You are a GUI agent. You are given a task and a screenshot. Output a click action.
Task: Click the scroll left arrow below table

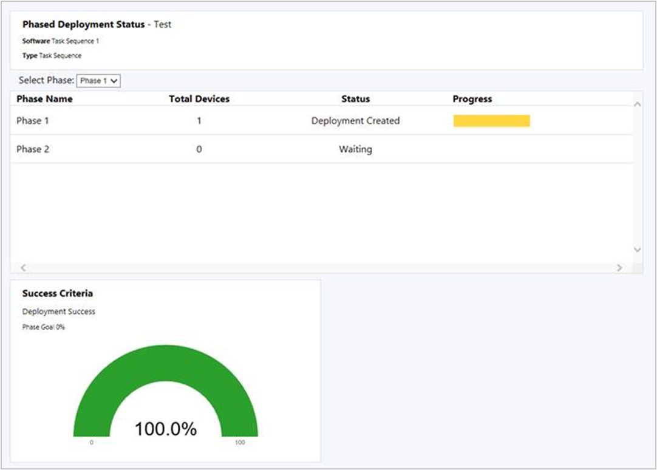click(24, 267)
